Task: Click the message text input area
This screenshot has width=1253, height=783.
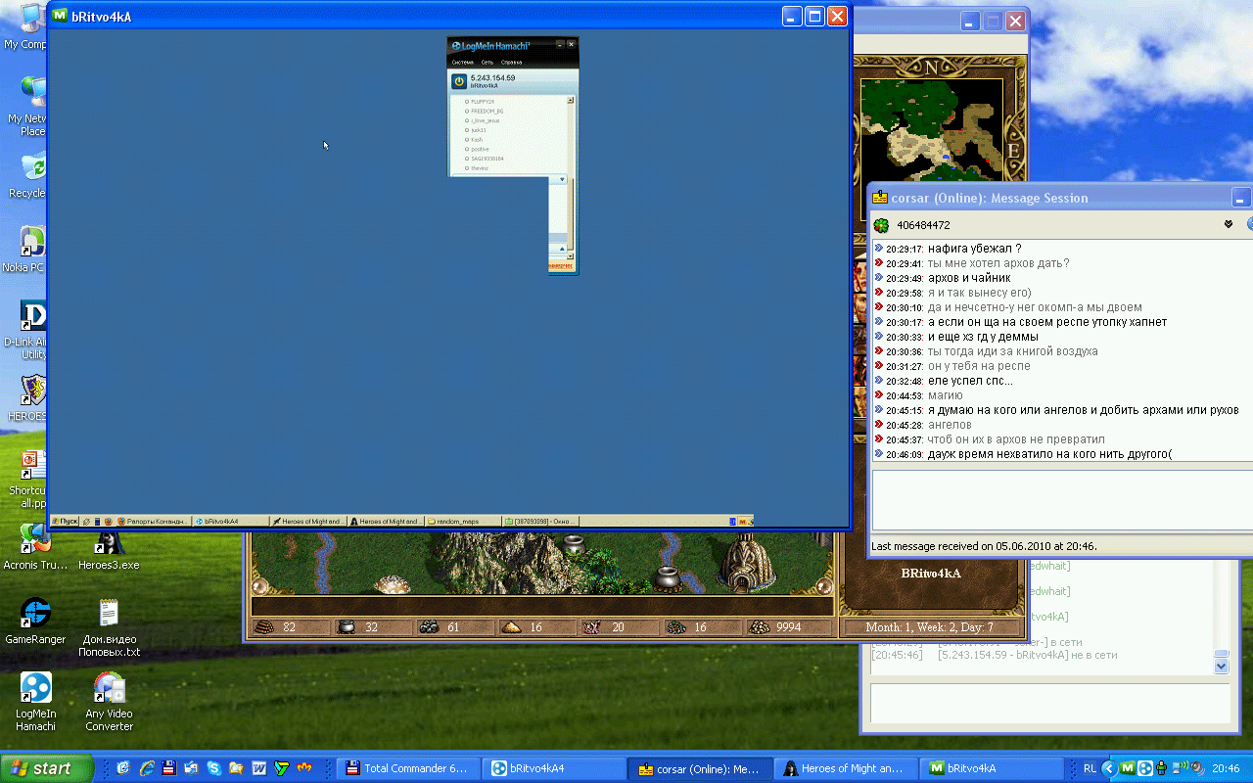Action: (1062, 500)
